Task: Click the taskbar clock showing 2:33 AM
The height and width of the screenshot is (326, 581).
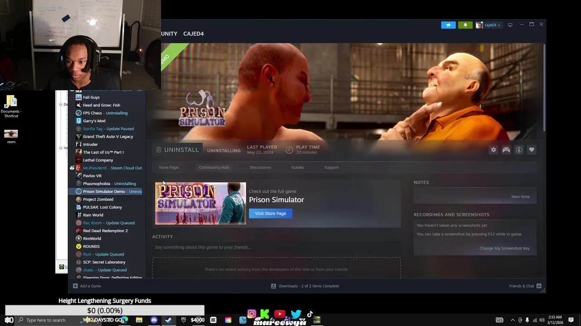Action: [x=555, y=320]
